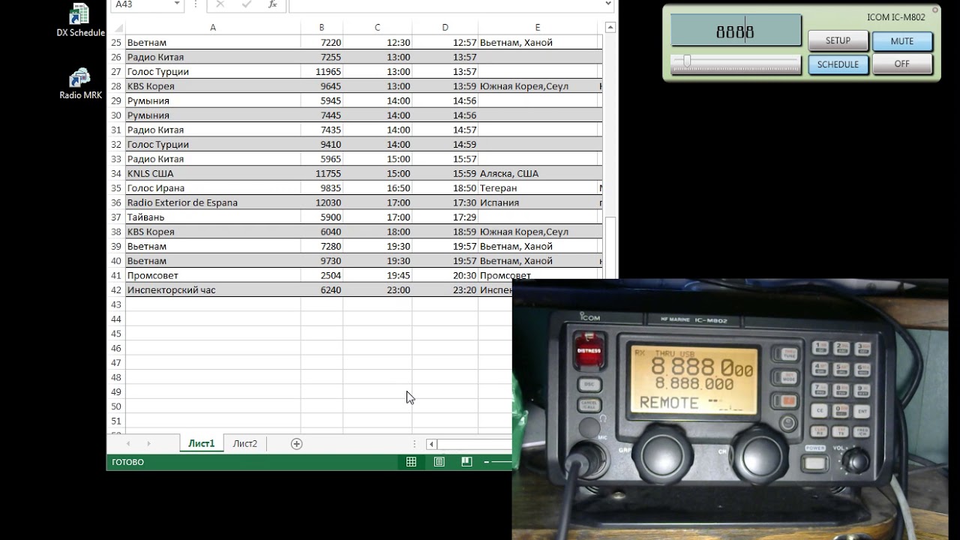The image size is (960, 540).
Task: Select empty cell A43
Action: (213, 304)
